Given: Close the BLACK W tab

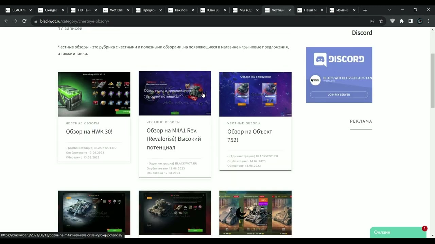Looking at the screenshot, I should tap(31, 10).
